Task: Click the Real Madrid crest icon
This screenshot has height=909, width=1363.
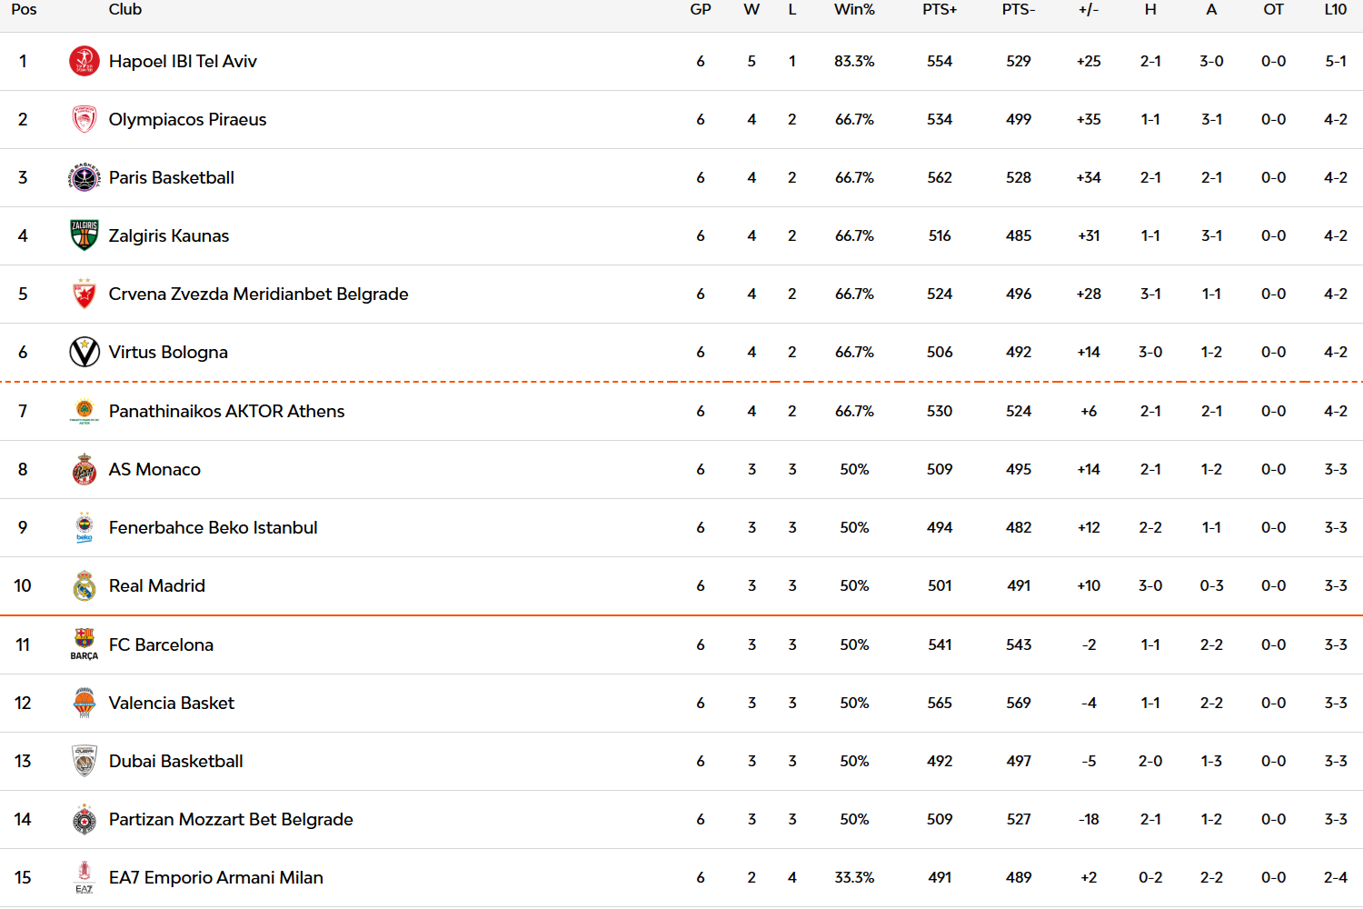Action: [x=85, y=586]
